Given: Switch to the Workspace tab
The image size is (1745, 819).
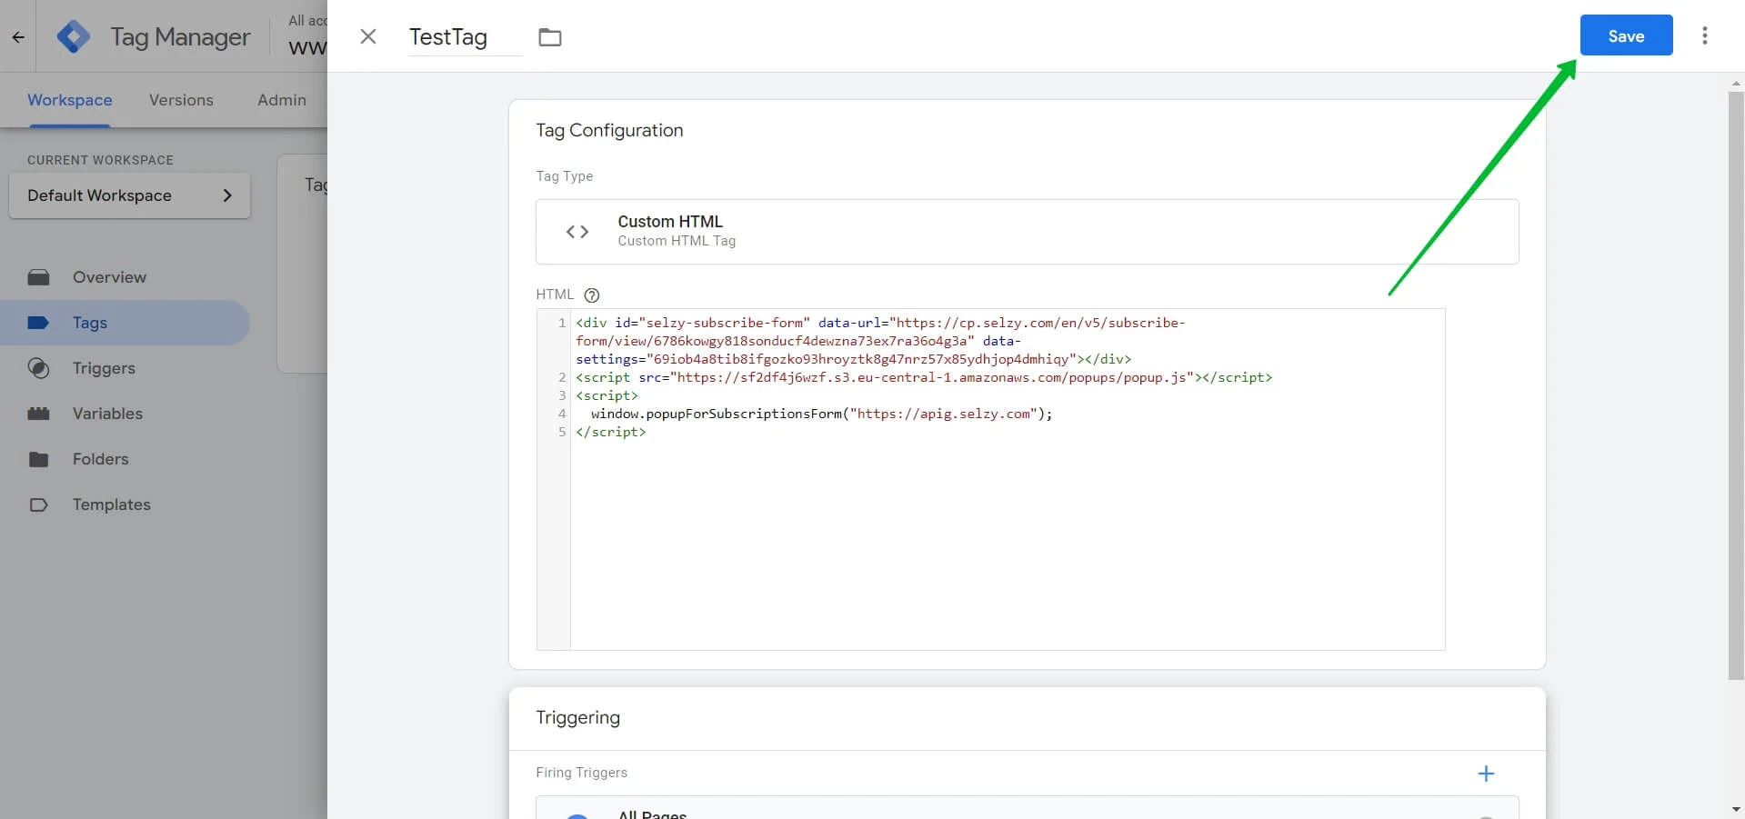Looking at the screenshot, I should pos(70,100).
